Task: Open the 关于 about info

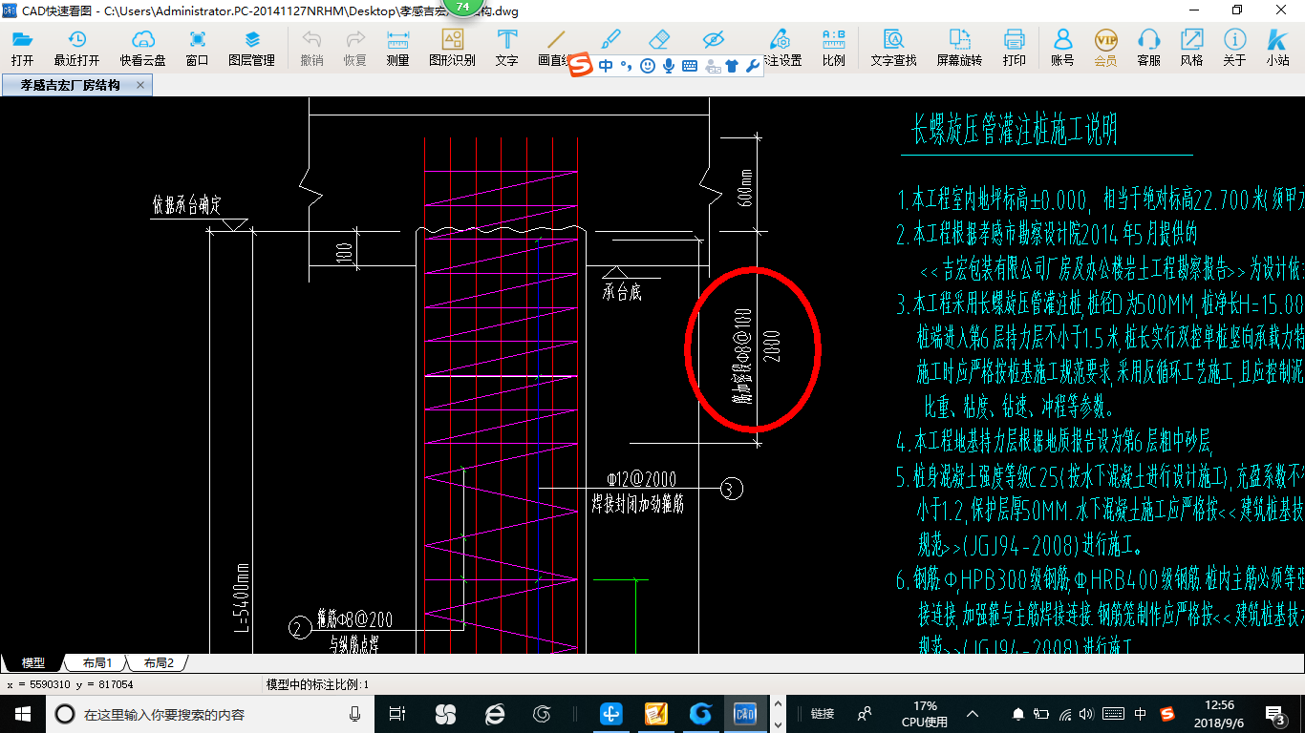Action: point(1234,47)
